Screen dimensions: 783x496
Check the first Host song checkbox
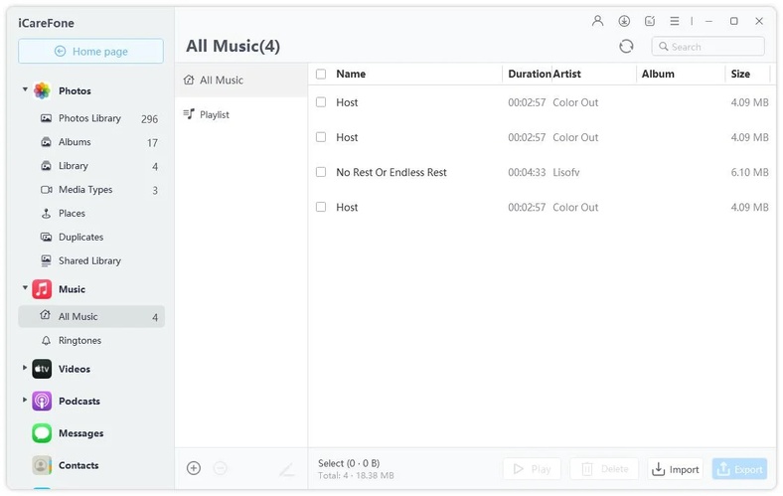pyautogui.click(x=321, y=102)
